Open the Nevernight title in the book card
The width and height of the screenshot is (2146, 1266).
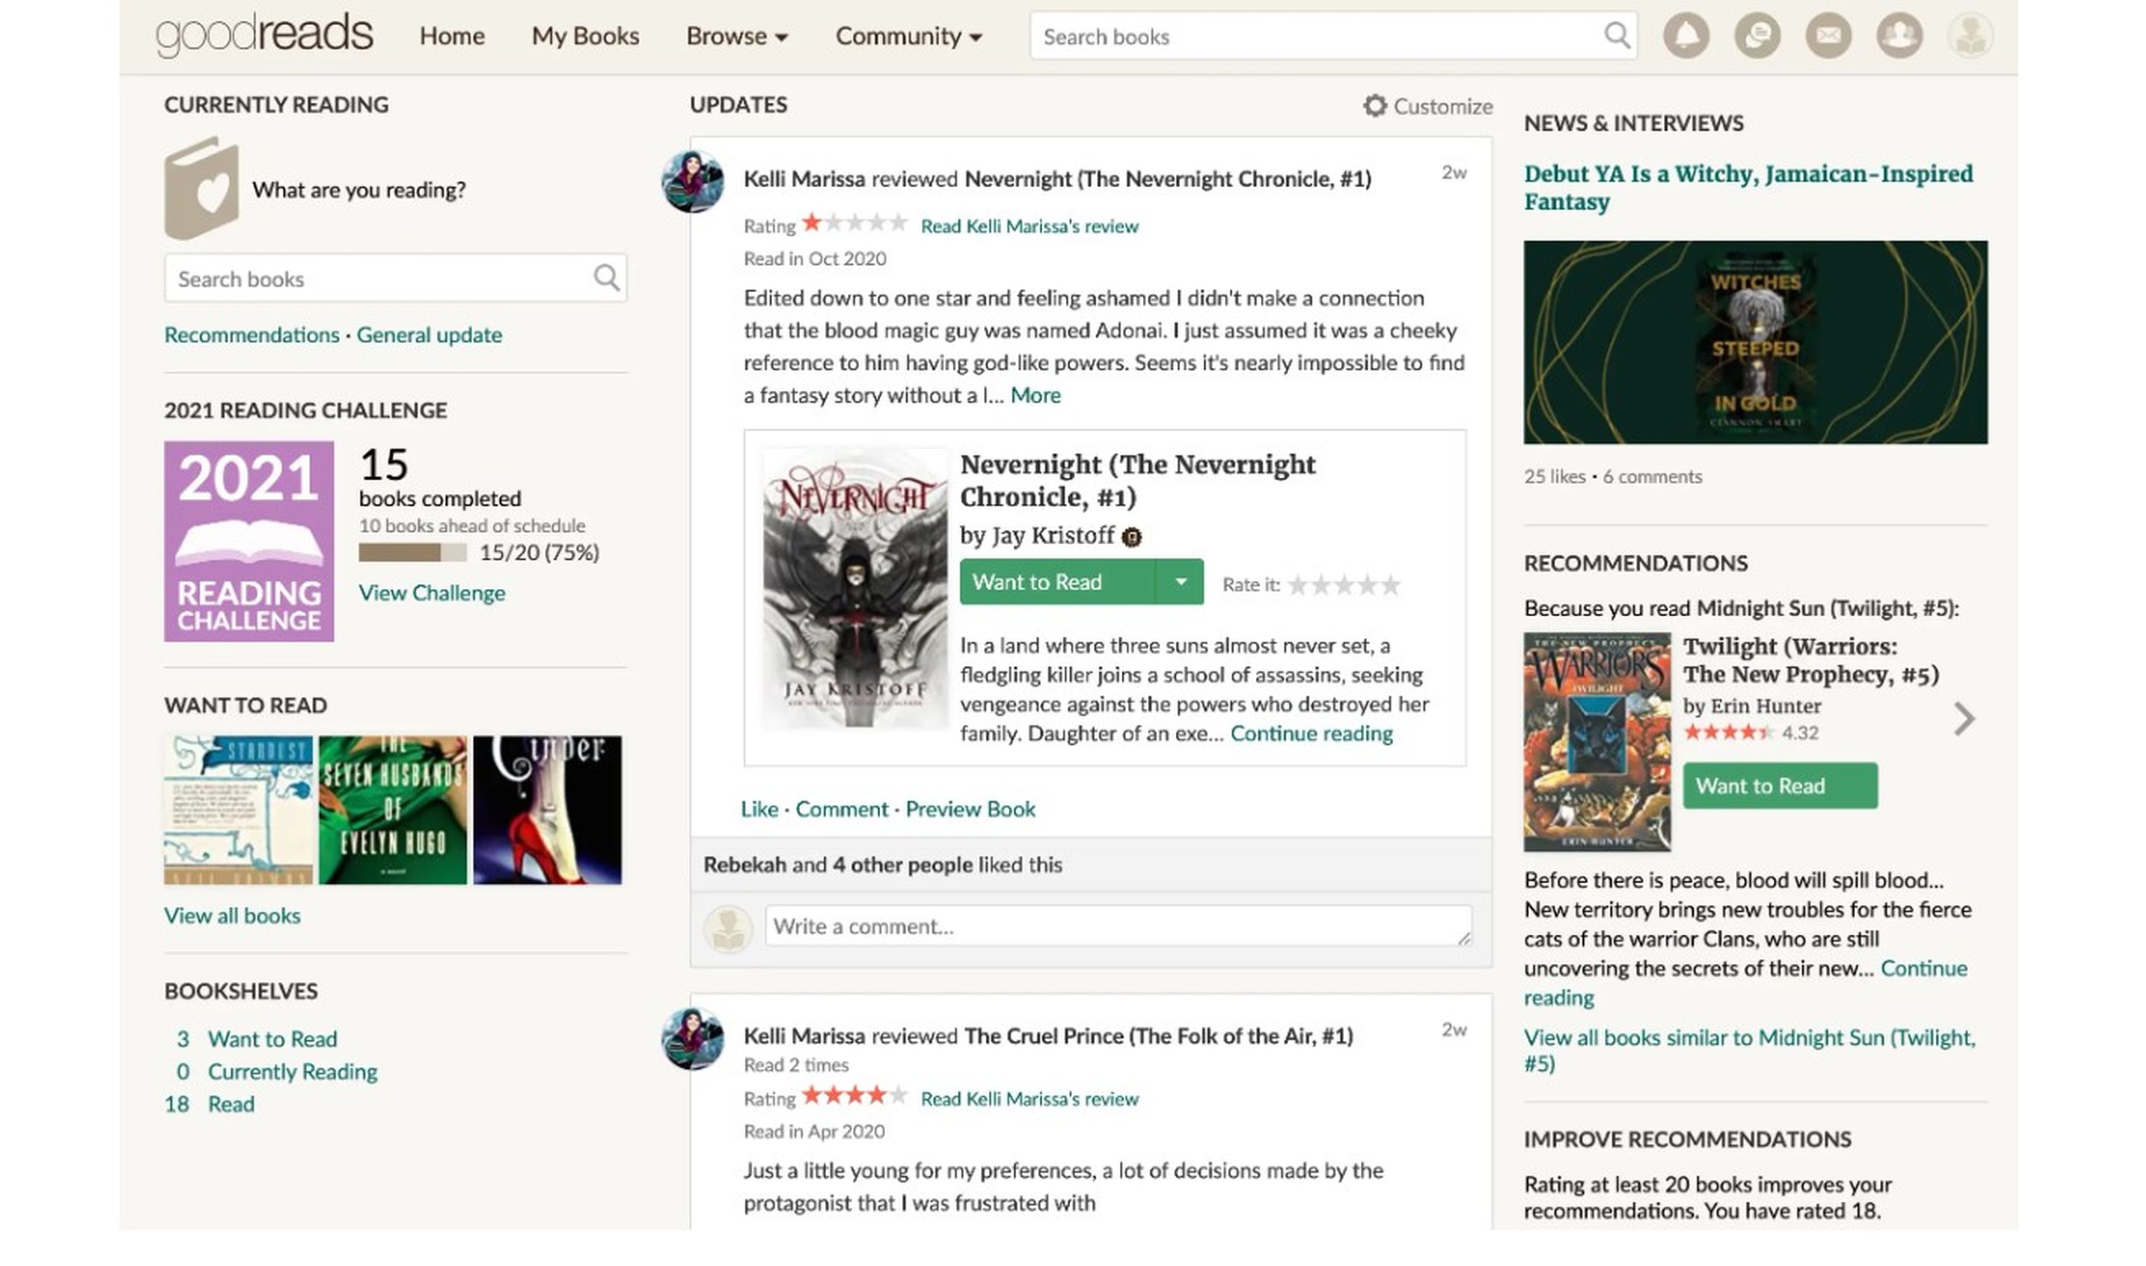[x=1137, y=480]
